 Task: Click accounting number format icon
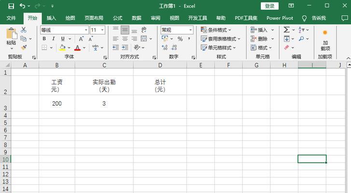(165, 39)
